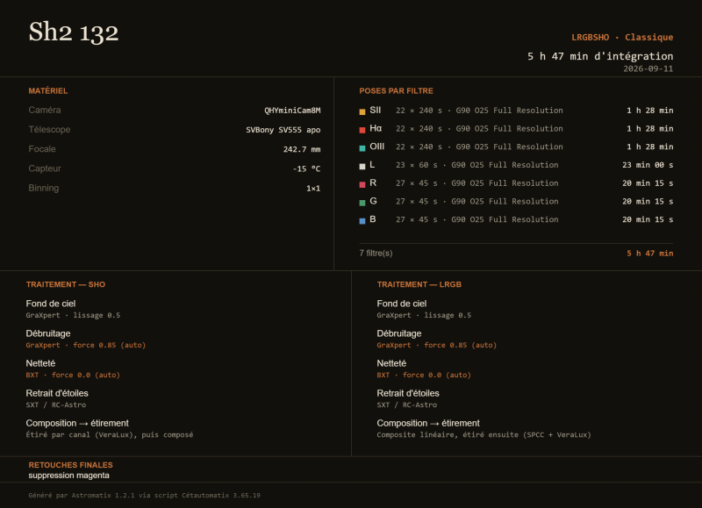Click "Fond de ciel" in SHO section

coord(51,304)
